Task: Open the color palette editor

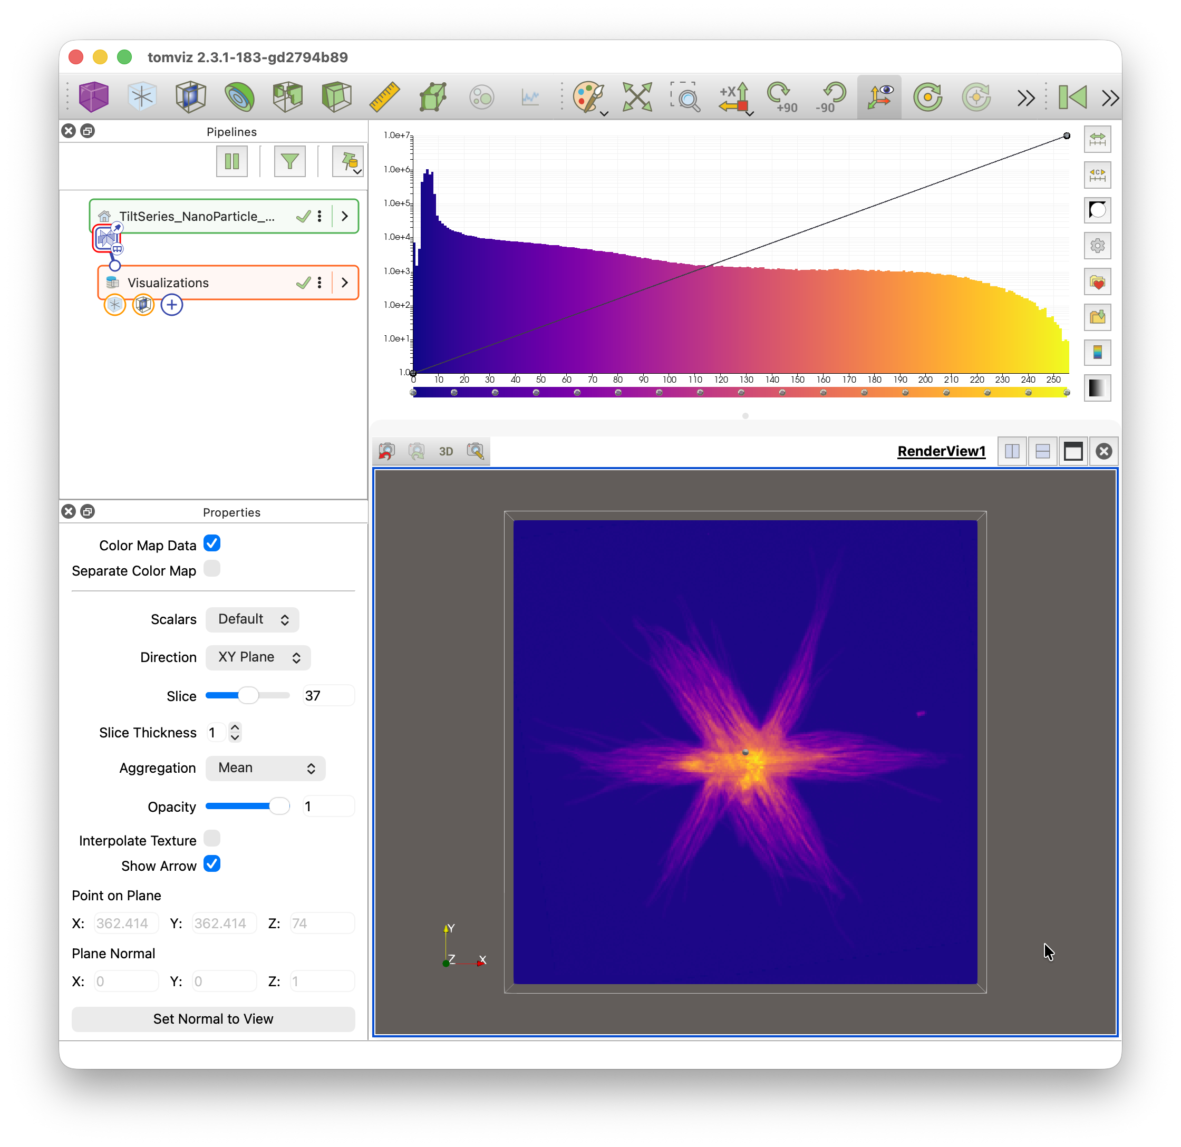Action: [589, 97]
